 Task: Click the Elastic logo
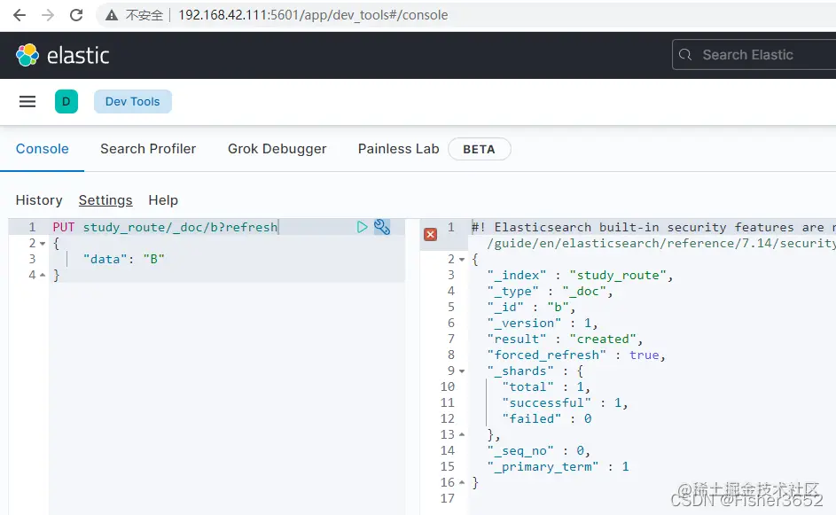(x=62, y=56)
